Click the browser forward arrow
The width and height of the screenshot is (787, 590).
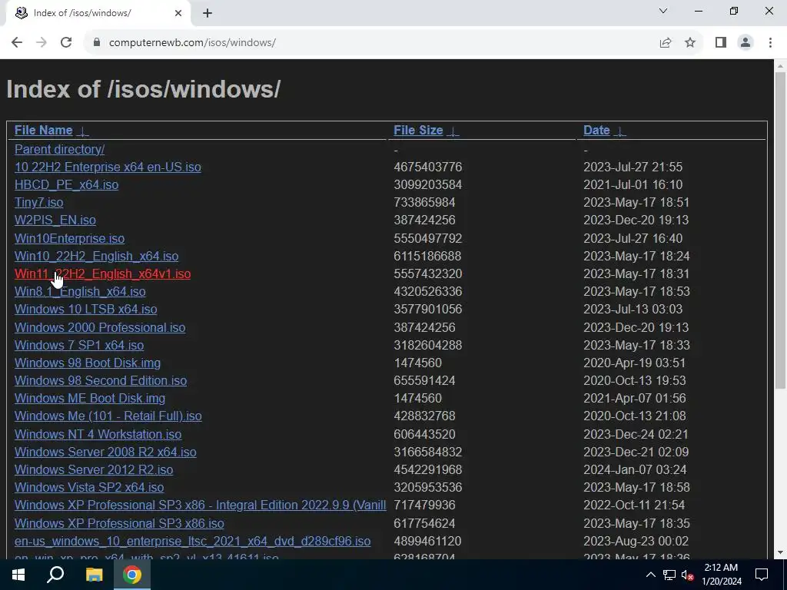click(42, 43)
